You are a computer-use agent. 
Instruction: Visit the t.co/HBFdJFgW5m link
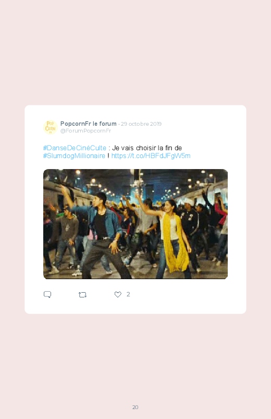pos(151,156)
